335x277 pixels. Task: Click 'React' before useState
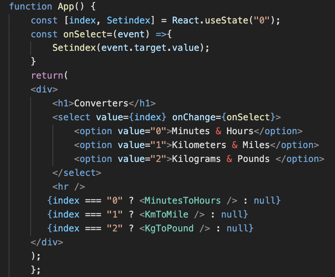pos(186,20)
